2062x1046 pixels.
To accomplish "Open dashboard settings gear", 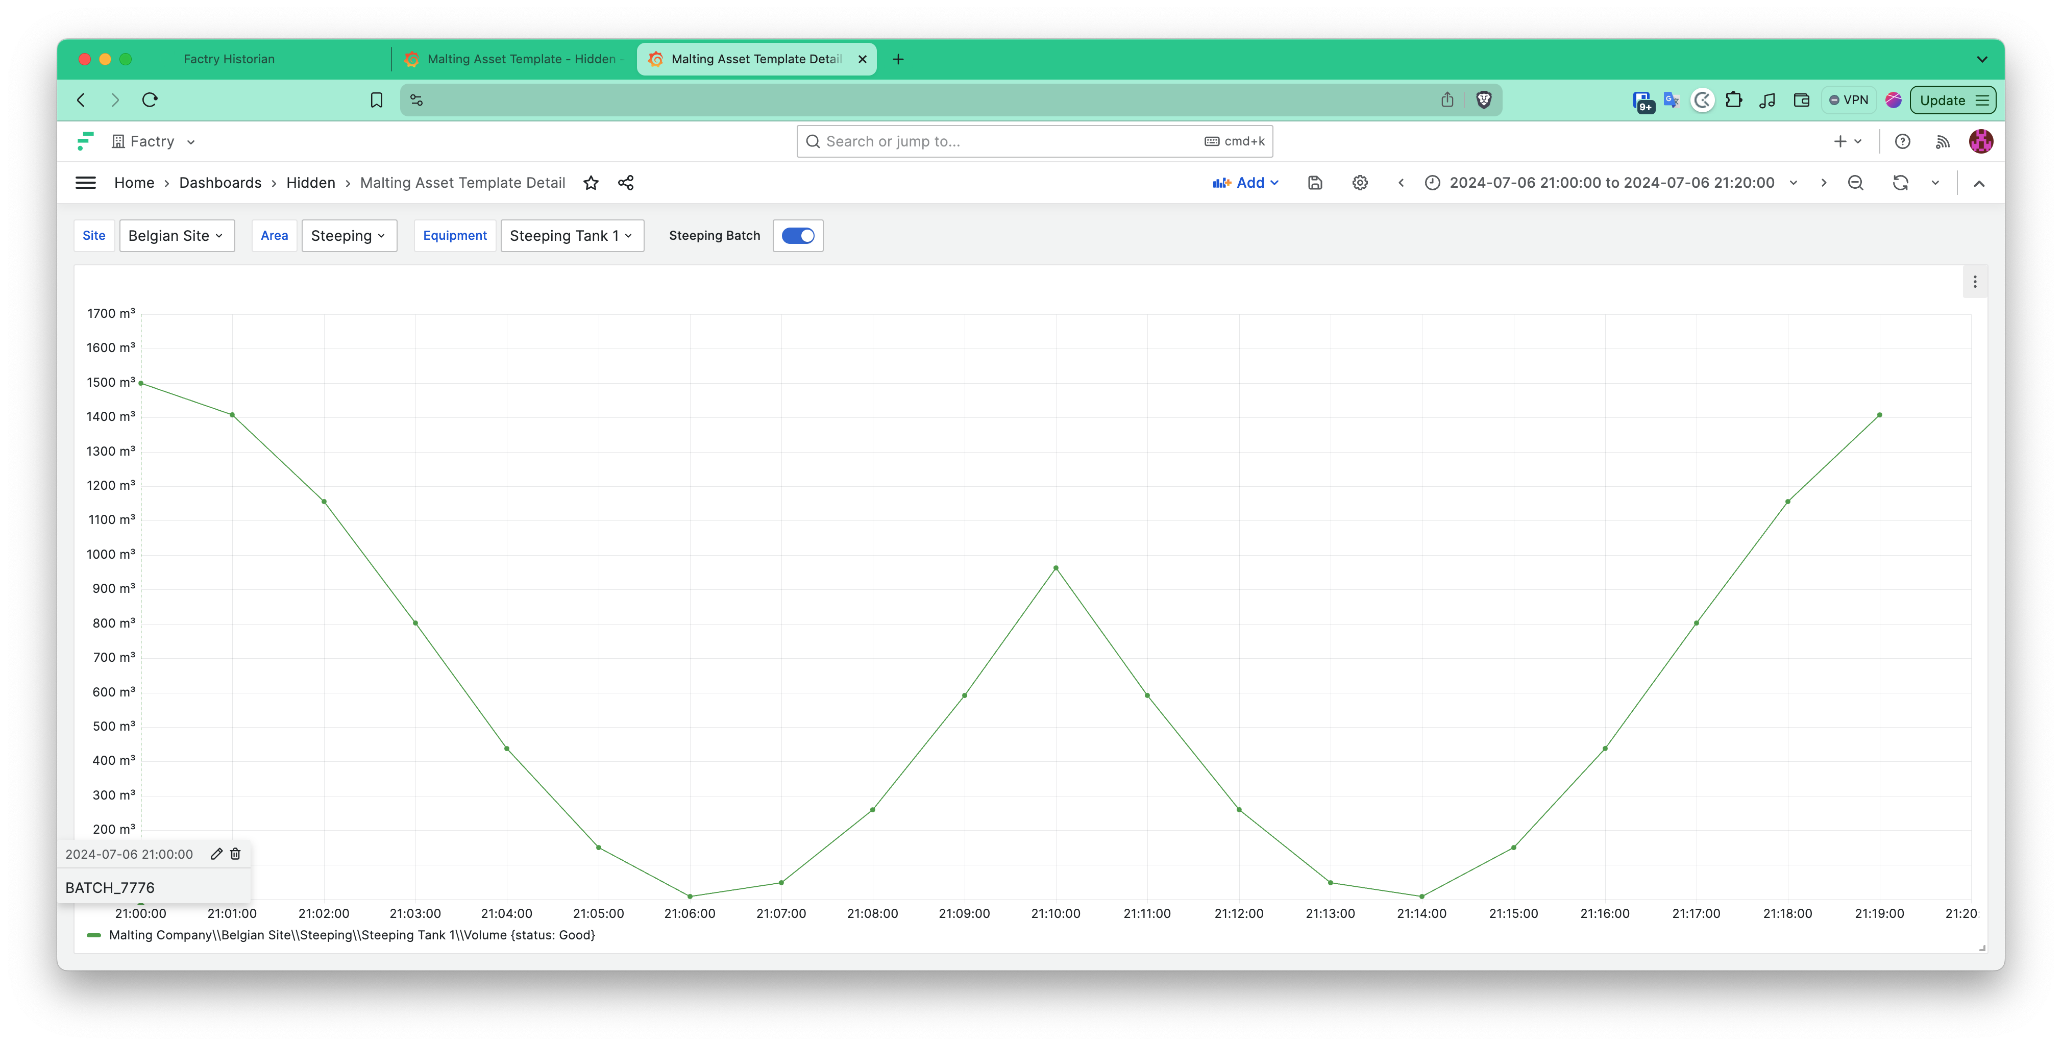I will tap(1360, 183).
